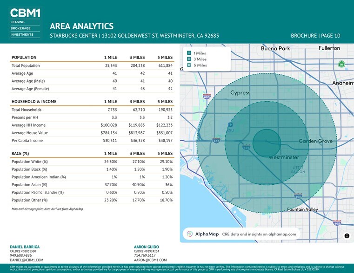Click the Interstate 605 shield on the map
The height and width of the screenshot is (273, 354).
click(x=207, y=97)
